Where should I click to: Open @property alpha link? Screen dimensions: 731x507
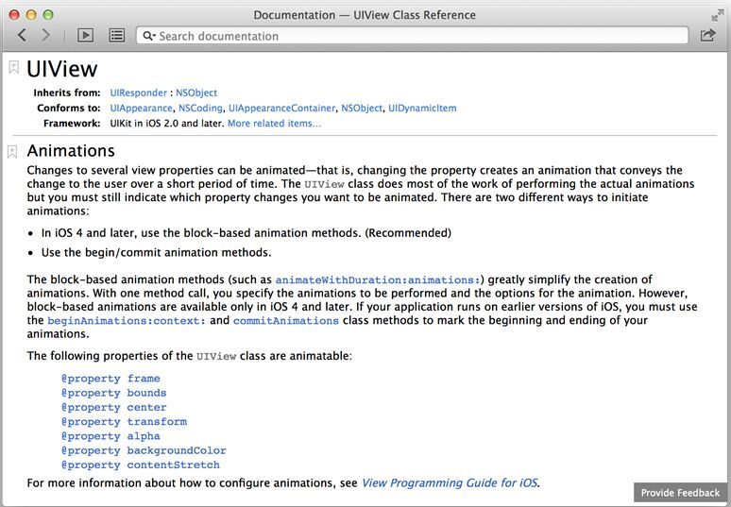[110, 436]
